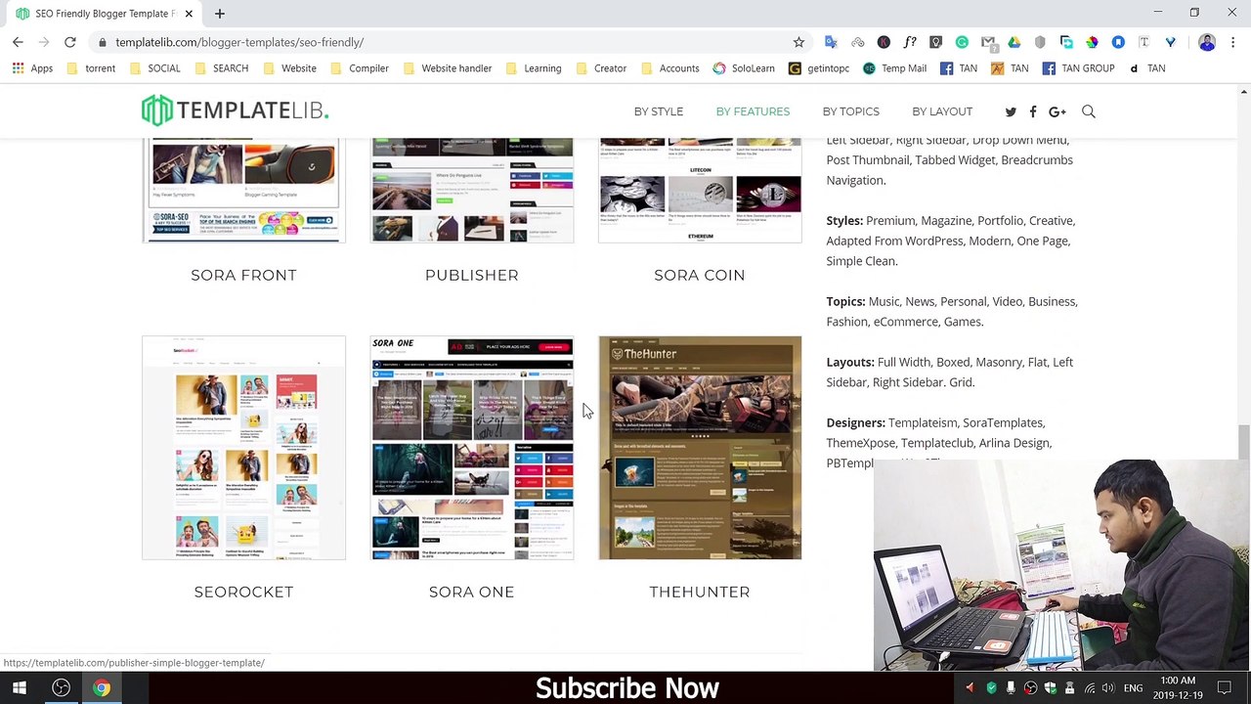Open the BY FEATURES menu

tap(753, 111)
